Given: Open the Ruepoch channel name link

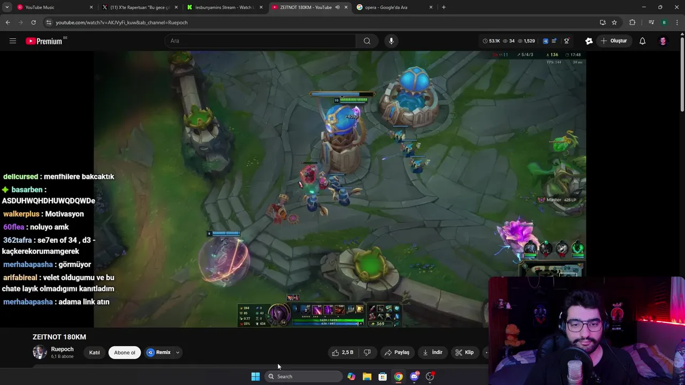Looking at the screenshot, I should (x=62, y=349).
